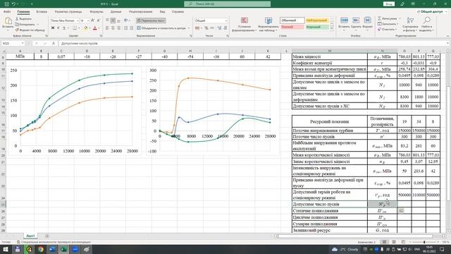Click the Fill Color bucket icon
This screenshot has width=451, height=254.
pos(85,28)
